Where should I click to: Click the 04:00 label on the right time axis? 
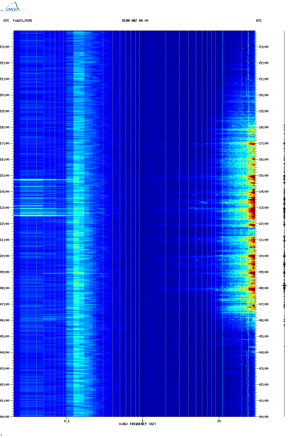tap(263, 352)
